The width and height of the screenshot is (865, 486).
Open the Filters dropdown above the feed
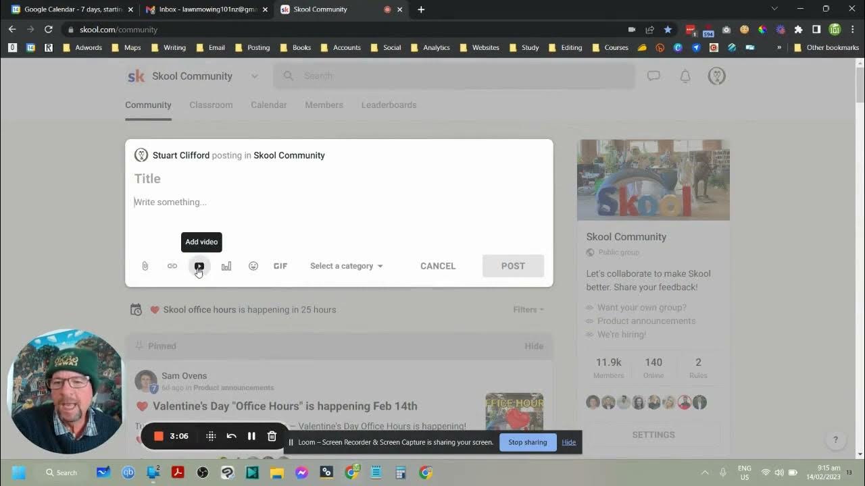pos(527,309)
